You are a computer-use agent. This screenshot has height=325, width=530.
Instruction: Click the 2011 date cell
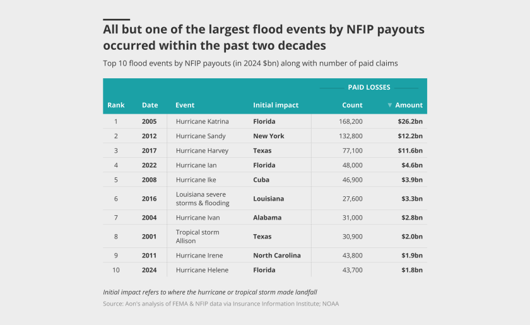pyautogui.click(x=149, y=256)
